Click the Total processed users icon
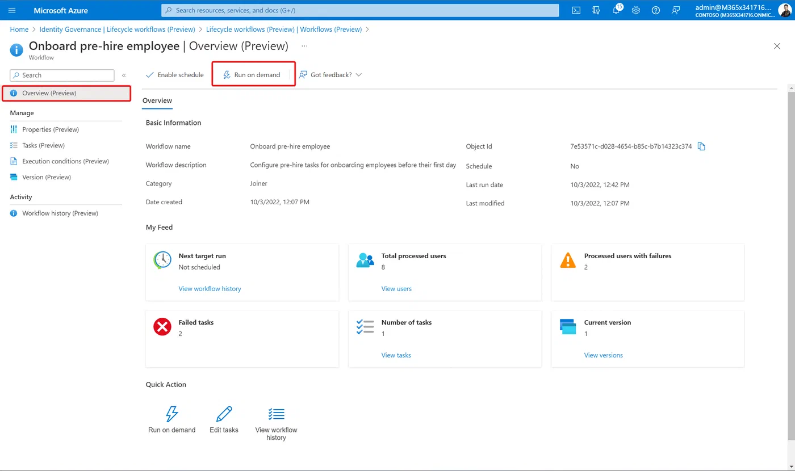This screenshot has width=795, height=471. point(365,260)
